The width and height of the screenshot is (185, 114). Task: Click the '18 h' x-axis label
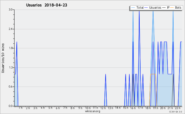tap(148, 108)
